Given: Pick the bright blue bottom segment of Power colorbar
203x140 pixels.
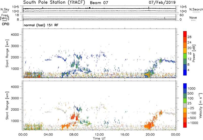Looking at the screenshot, I should 185,73.
